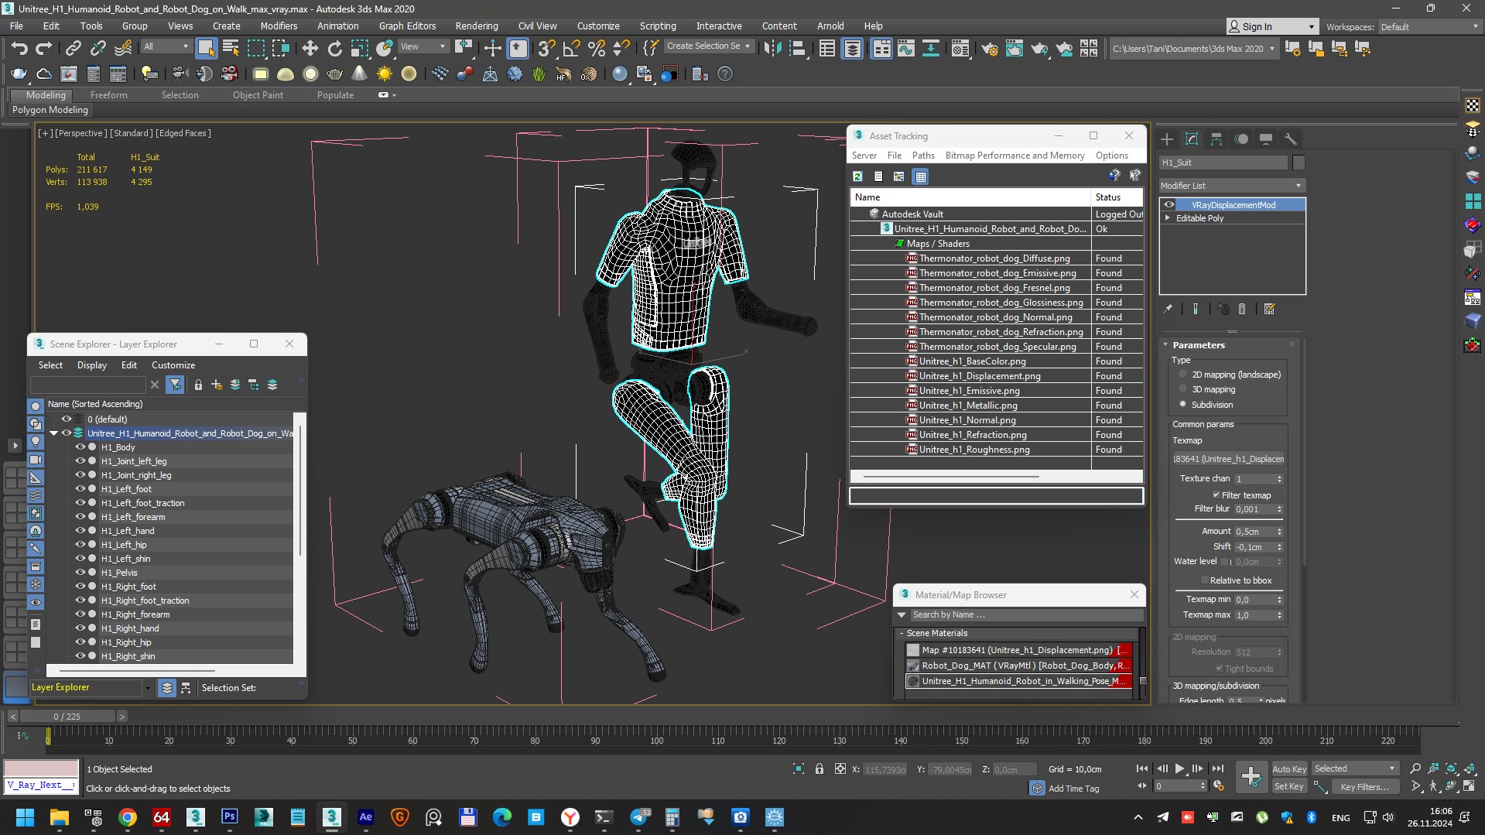1485x835 pixels.
Task: Collapse the Unitree_H1 layer tree node
Action: tap(53, 433)
